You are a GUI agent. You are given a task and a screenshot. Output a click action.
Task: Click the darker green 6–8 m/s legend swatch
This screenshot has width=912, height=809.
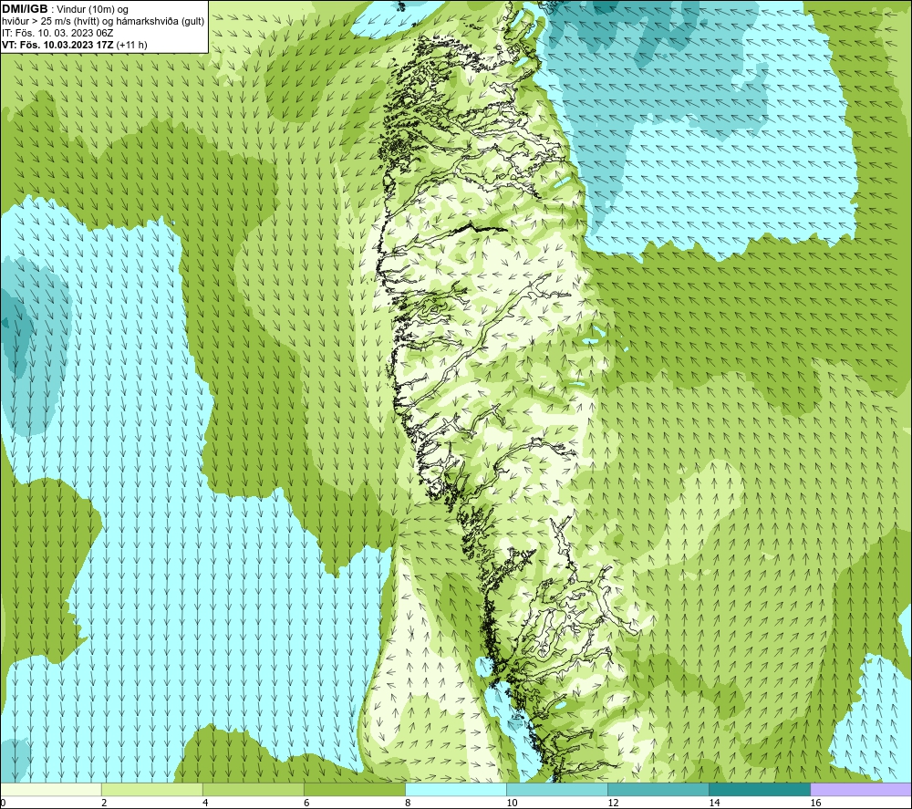(x=355, y=790)
